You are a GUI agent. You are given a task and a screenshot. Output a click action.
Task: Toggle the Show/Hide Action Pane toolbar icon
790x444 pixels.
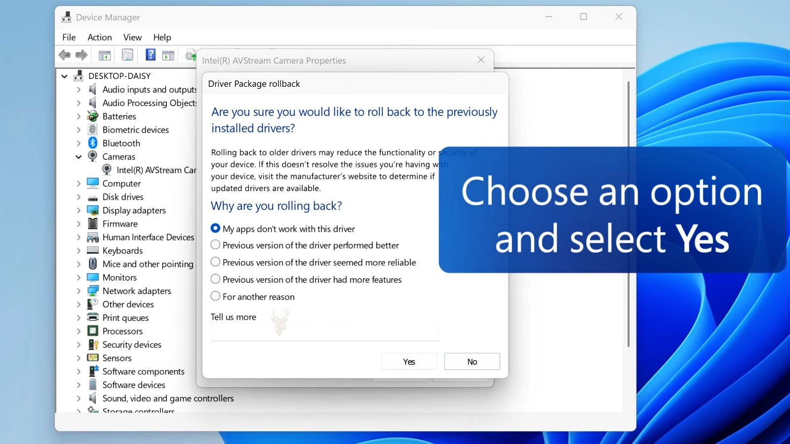click(168, 55)
